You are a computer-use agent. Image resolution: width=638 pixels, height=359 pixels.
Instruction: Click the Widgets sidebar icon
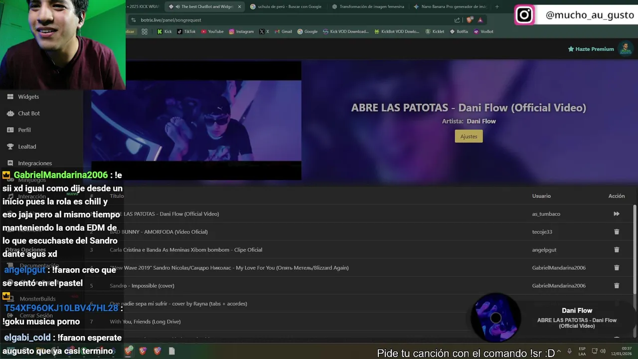pos(10,97)
